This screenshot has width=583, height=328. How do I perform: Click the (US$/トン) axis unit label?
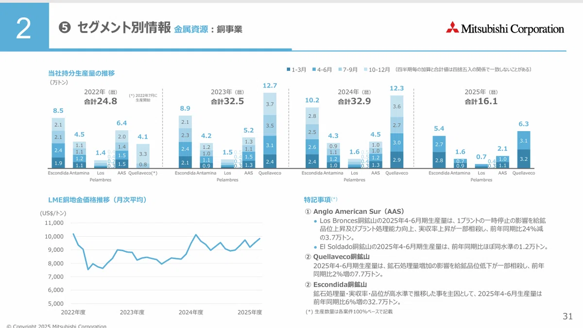click(x=53, y=213)
